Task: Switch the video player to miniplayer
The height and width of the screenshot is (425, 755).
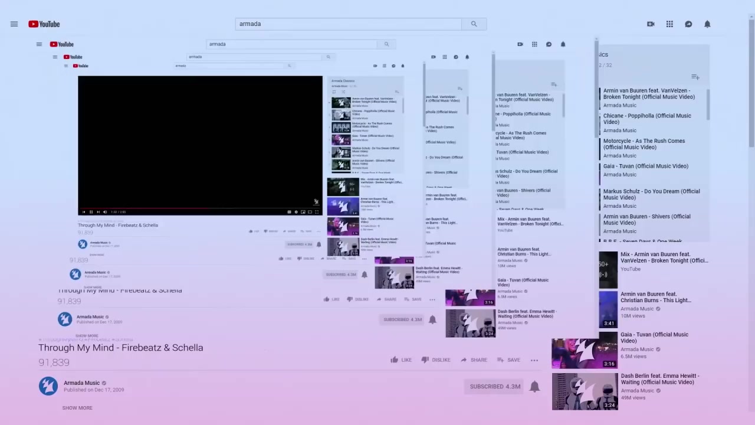Action: [303, 212]
